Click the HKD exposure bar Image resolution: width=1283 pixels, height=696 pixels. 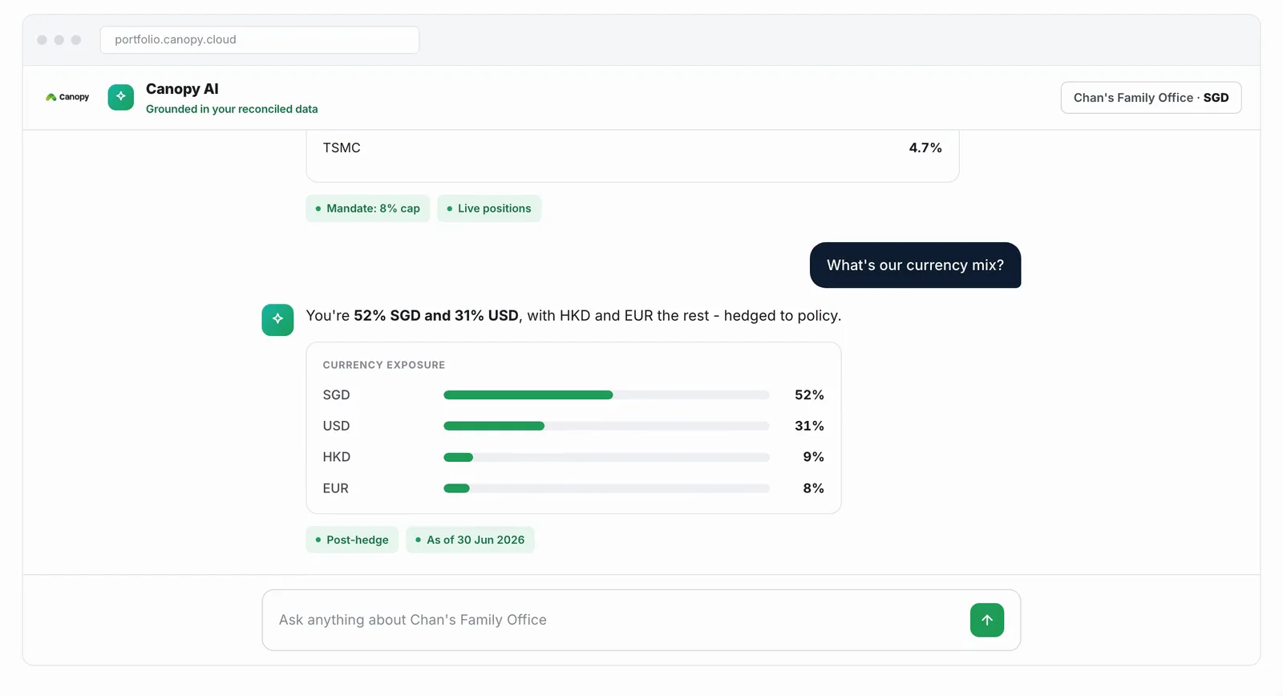606,457
